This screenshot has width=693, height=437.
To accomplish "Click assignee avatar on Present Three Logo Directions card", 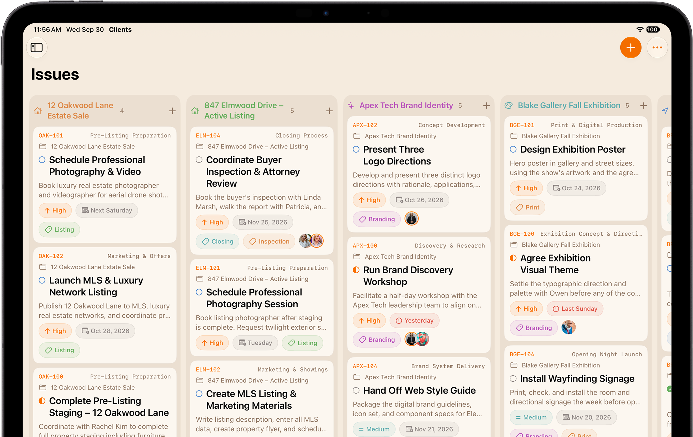I will pos(411,219).
